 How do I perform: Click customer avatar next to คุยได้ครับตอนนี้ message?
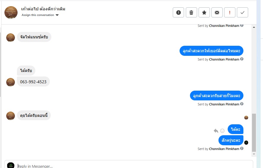click(10, 116)
